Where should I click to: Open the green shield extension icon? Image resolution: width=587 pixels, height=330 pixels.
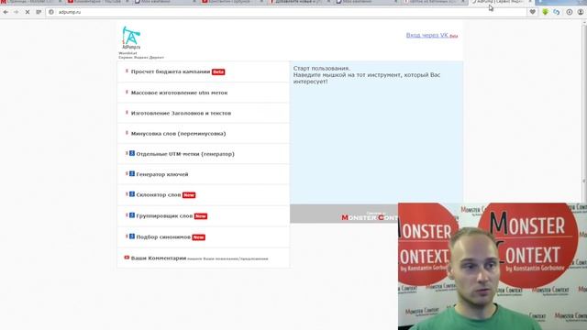point(545,12)
